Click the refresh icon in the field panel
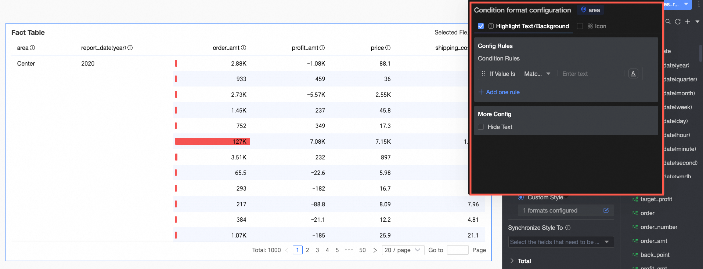The image size is (703, 269). pyautogui.click(x=678, y=22)
